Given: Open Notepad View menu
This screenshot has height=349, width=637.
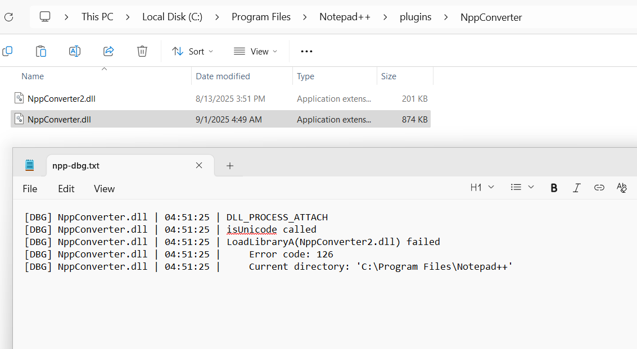Looking at the screenshot, I should click(x=105, y=189).
